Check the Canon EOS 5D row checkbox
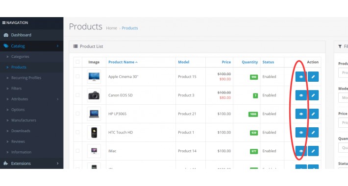 77,95
